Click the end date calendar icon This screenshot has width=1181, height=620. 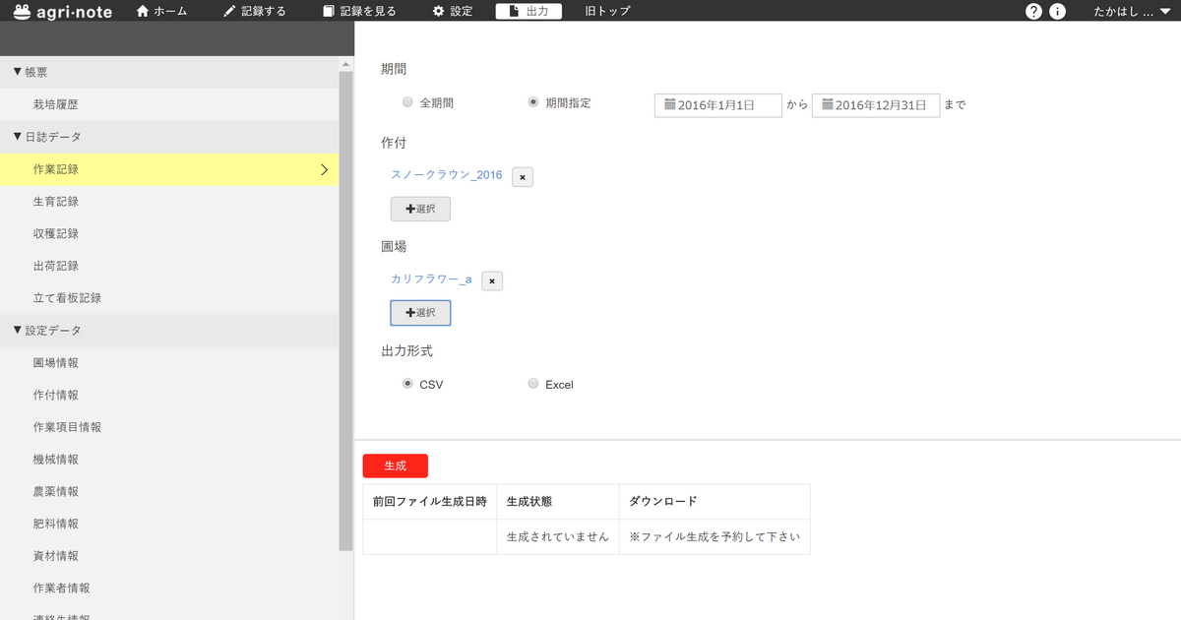827,104
